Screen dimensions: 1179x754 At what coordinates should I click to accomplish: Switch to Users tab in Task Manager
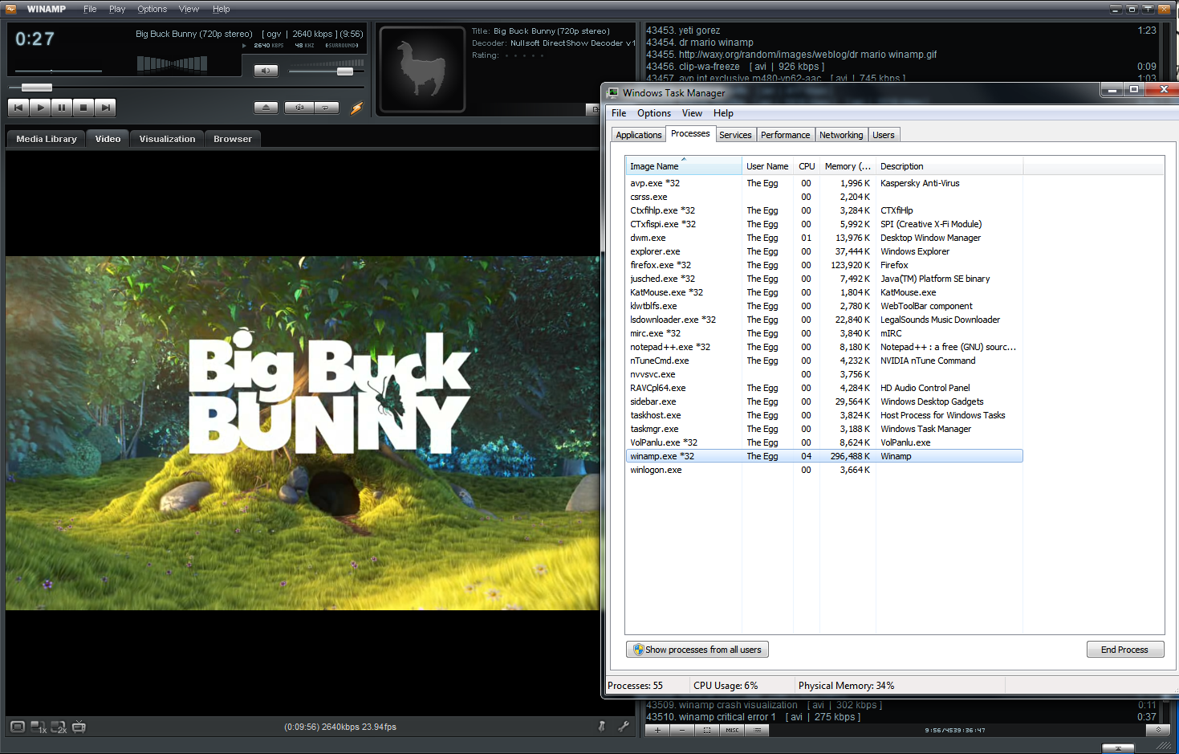[884, 135]
